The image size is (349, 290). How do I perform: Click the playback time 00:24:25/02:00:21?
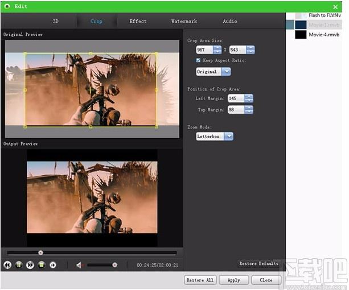(x=157, y=265)
